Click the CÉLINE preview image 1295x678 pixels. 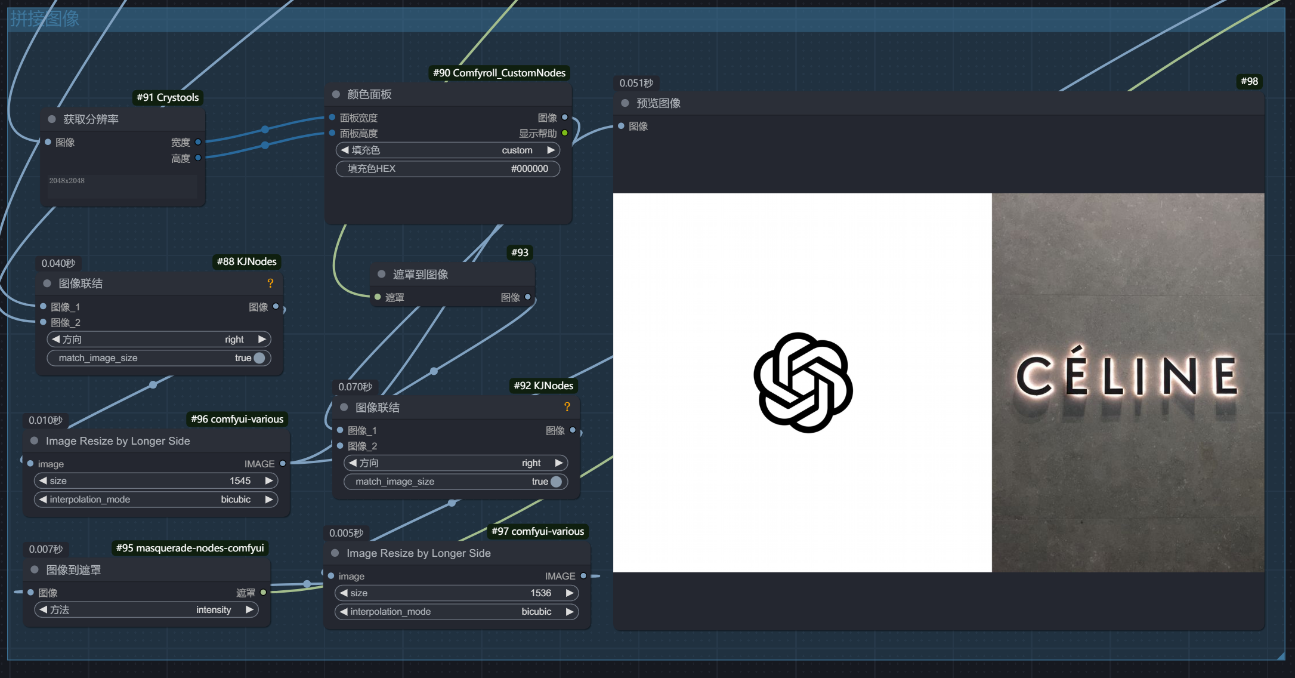(x=1128, y=383)
